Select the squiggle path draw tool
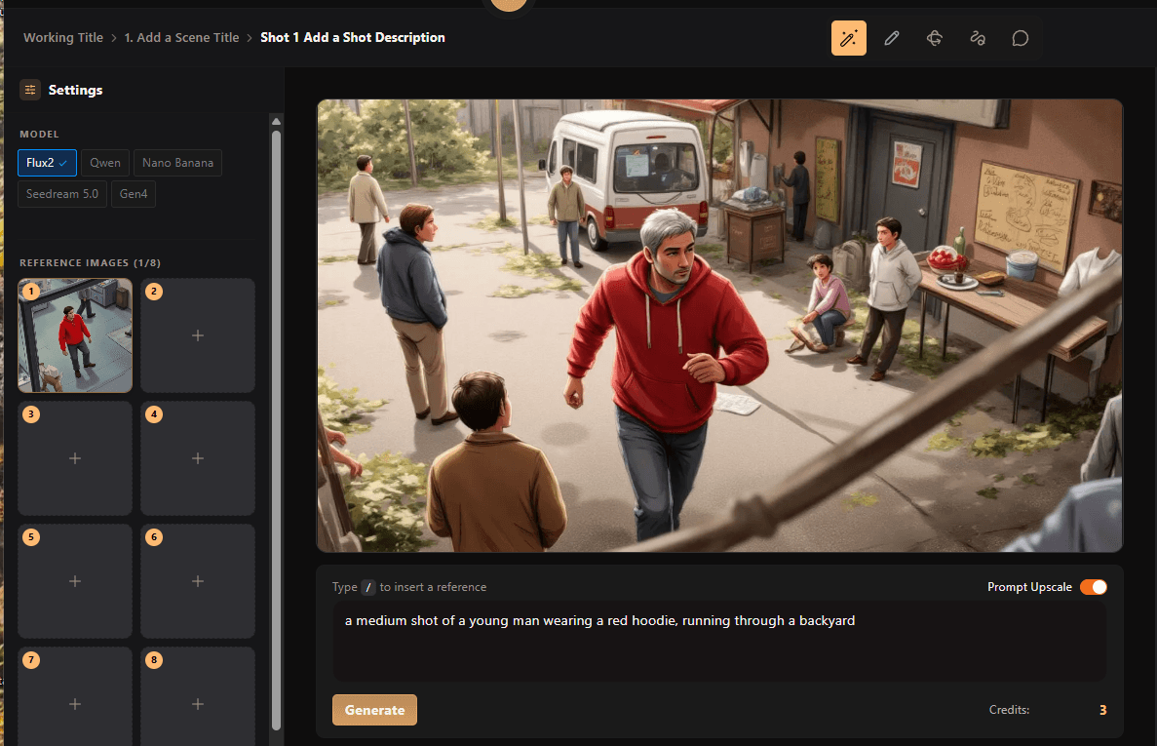 (x=977, y=38)
